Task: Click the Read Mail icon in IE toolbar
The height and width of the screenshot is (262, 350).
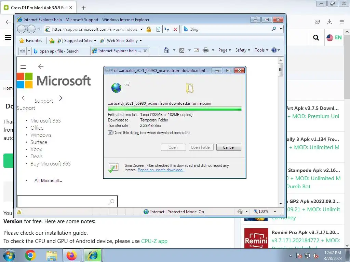Action: pos(196,50)
